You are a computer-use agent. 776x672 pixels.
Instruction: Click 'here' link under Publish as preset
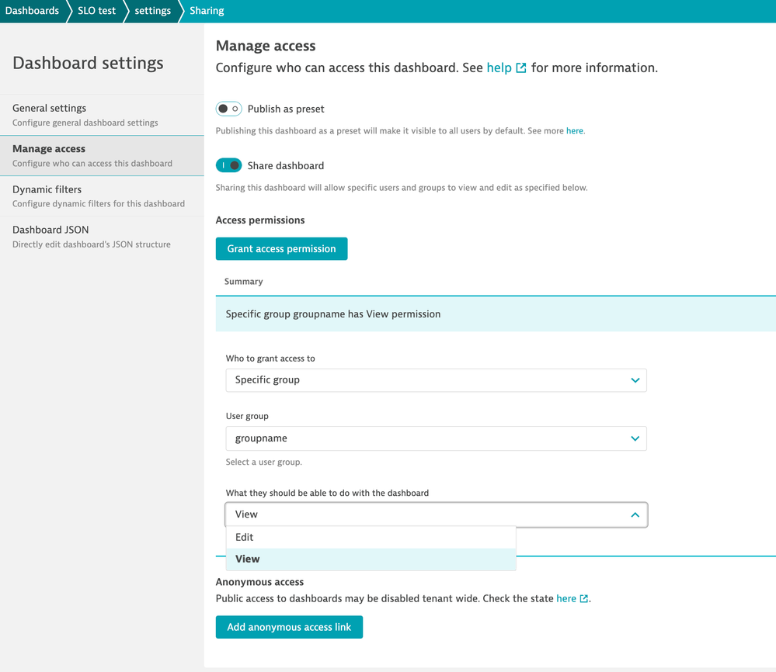point(574,131)
